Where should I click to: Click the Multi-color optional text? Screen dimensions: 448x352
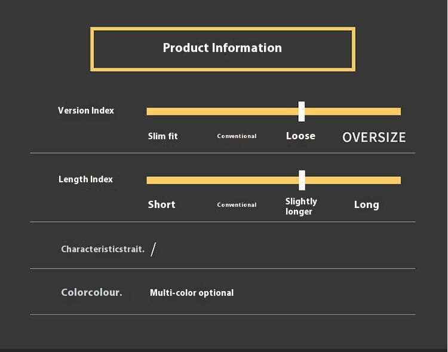pos(192,293)
